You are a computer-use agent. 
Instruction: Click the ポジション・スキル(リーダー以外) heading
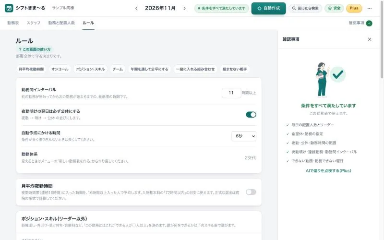tap(54, 219)
